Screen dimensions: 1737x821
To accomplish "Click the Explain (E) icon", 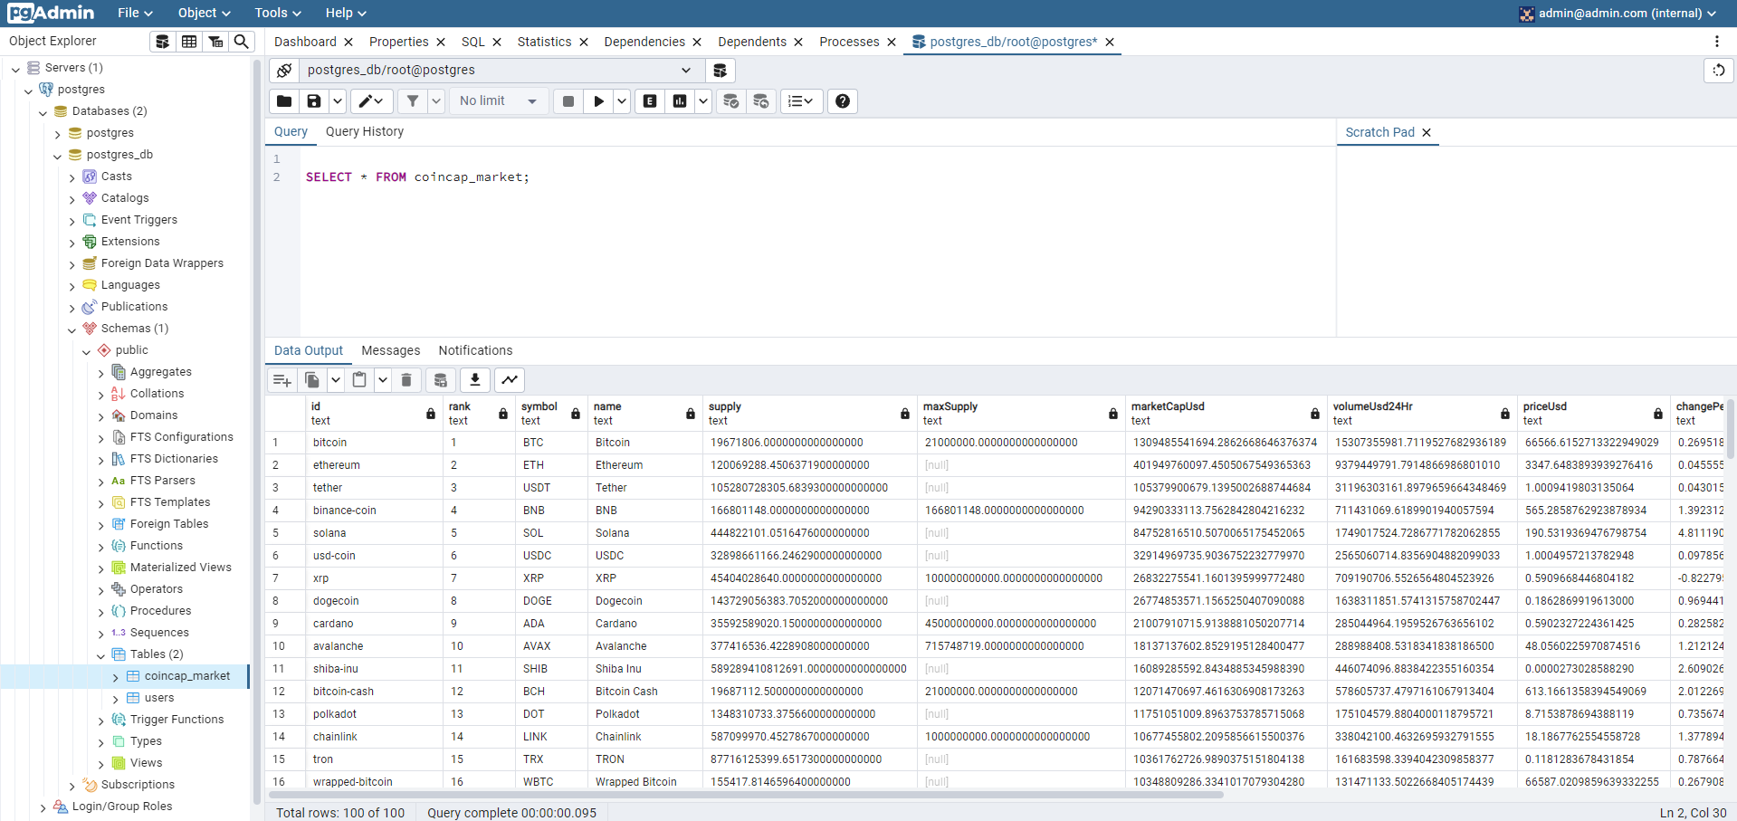I will (x=650, y=101).
